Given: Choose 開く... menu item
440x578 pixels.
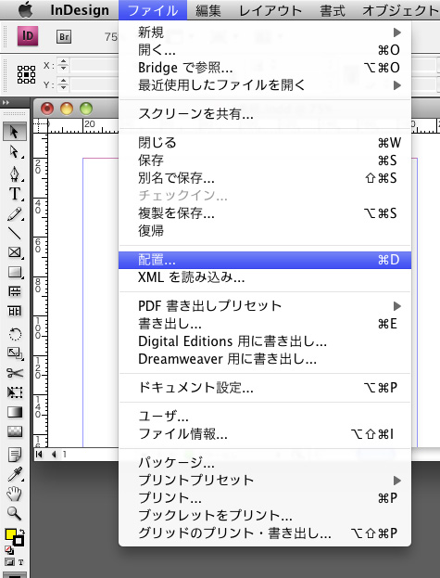Looking at the screenshot, I should coord(265,50).
